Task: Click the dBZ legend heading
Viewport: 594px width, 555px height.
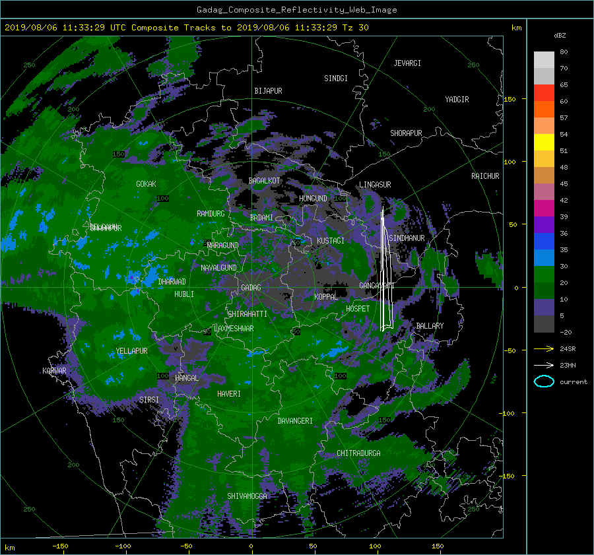Action: [x=560, y=36]
